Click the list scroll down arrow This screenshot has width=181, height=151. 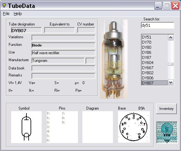[x=171, y=83]
